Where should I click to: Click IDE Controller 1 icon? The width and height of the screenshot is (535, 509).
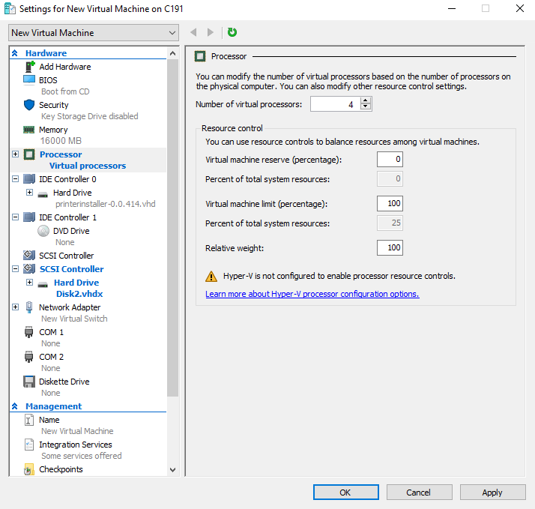click(x=29, y=217)
